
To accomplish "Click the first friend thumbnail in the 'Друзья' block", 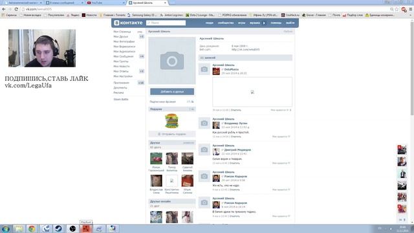I will [x=156, y=159].
